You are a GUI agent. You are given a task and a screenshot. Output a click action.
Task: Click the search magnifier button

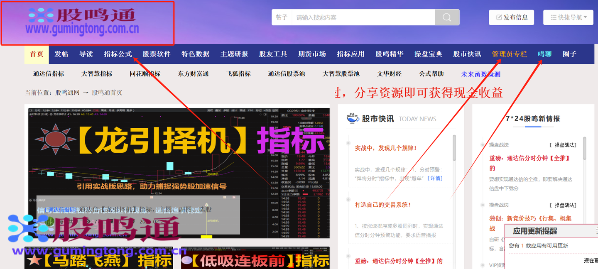[447, 17]
